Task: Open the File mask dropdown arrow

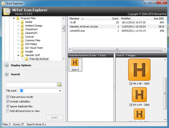Action: point(60,91)
